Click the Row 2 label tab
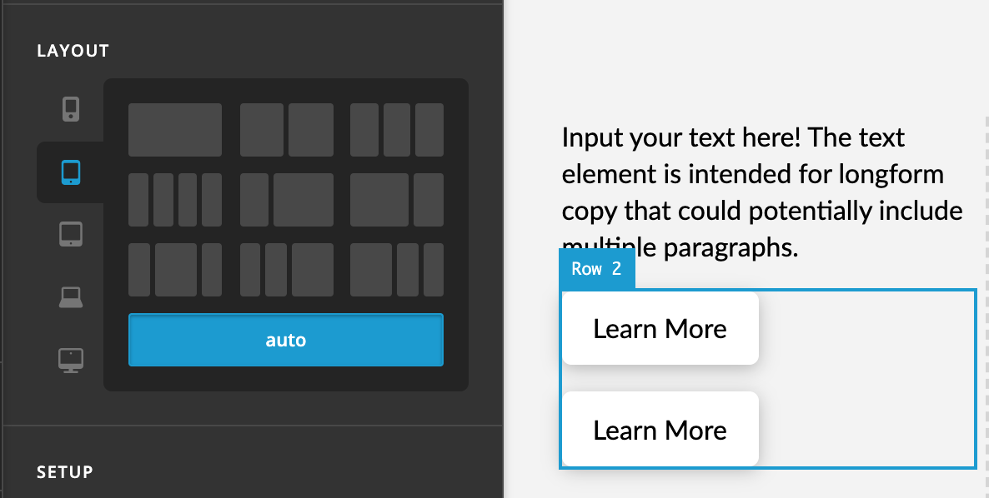Screen dimensions: 989x498 (x=596, y=269)
